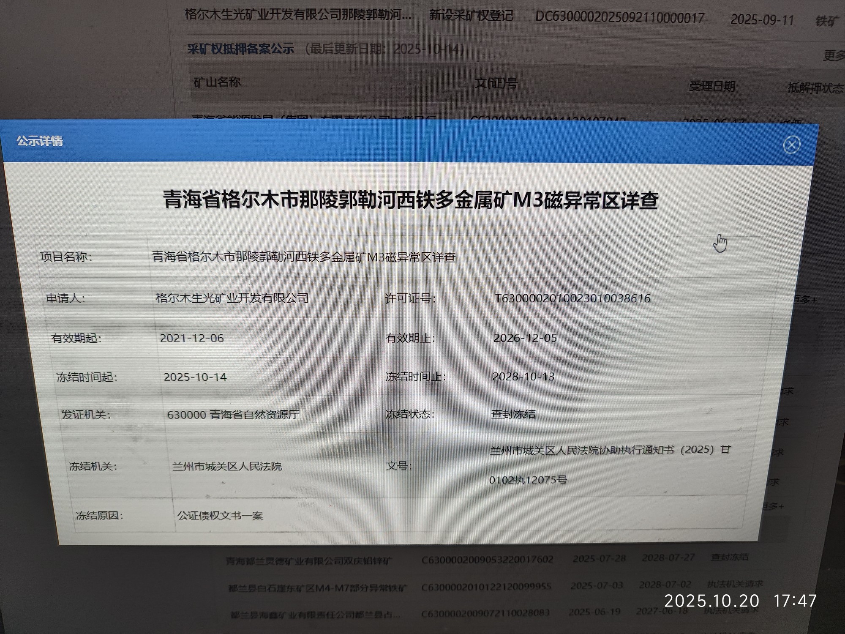Click permit number T6300002010023010038616

(572, 298)
